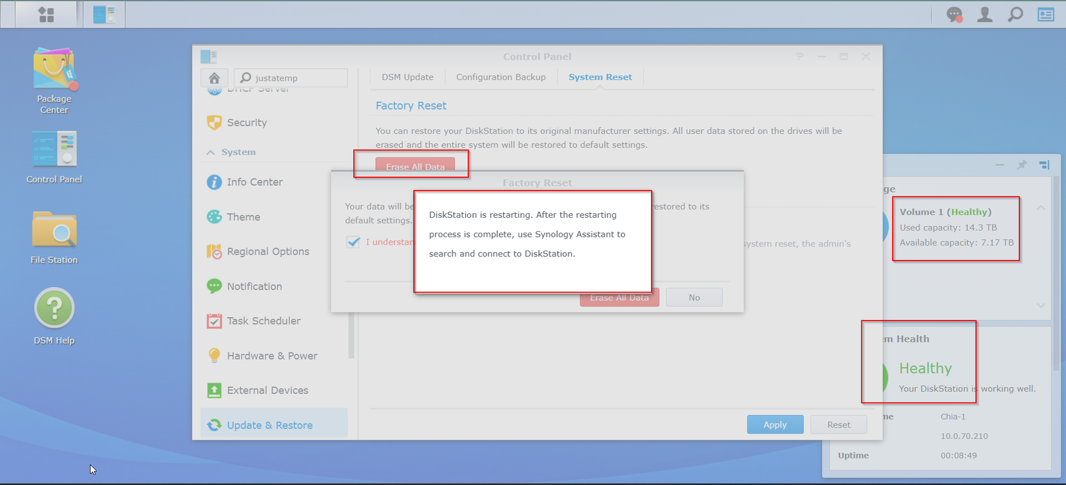Click the search magnifier in taskbar
The image size is (1066, 485).
(x=1015, y=15)
